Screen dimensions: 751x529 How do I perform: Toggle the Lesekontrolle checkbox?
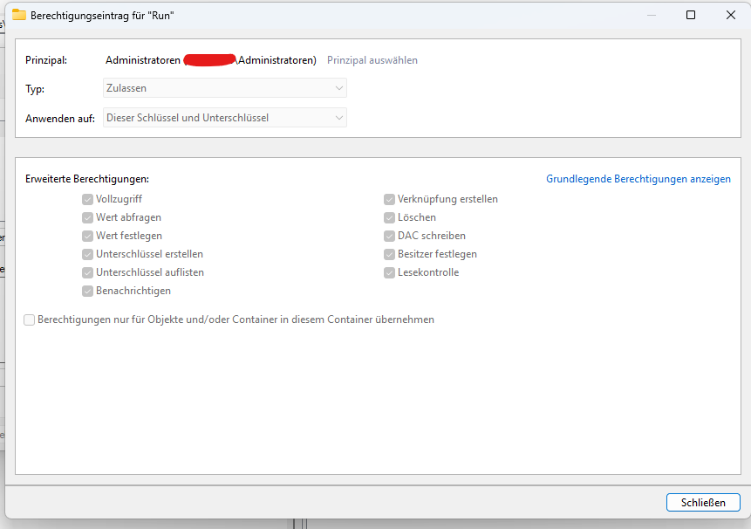389,272
